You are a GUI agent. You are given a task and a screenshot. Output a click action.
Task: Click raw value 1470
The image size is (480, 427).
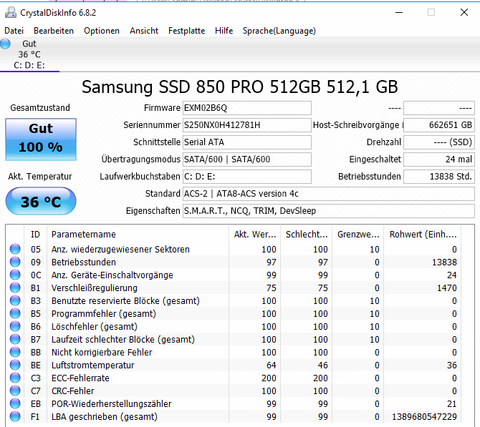click(x=446, y=288)
